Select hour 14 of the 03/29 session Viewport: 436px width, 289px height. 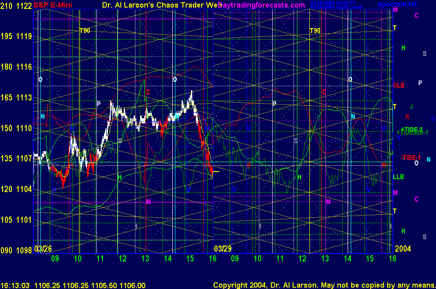point(348,258)
